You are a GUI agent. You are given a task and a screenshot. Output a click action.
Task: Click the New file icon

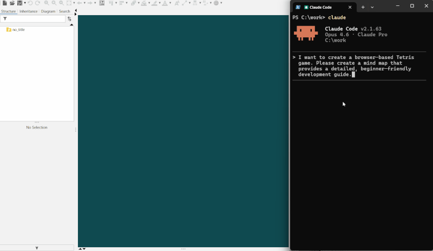(5, 3)
